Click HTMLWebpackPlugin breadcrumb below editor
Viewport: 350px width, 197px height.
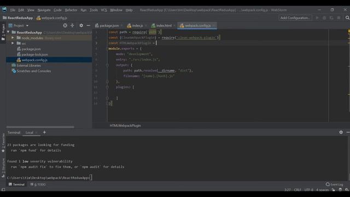tap(125, 125)
